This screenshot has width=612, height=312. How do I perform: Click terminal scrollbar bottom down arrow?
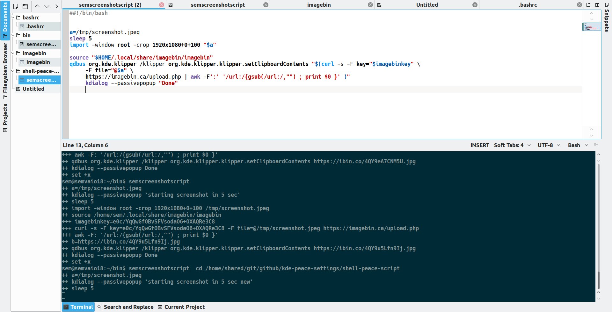pos(599,299)
